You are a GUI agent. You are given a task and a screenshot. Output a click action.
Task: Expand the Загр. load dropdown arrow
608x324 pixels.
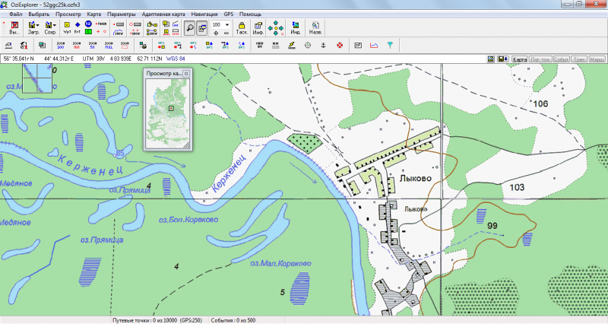40,26
